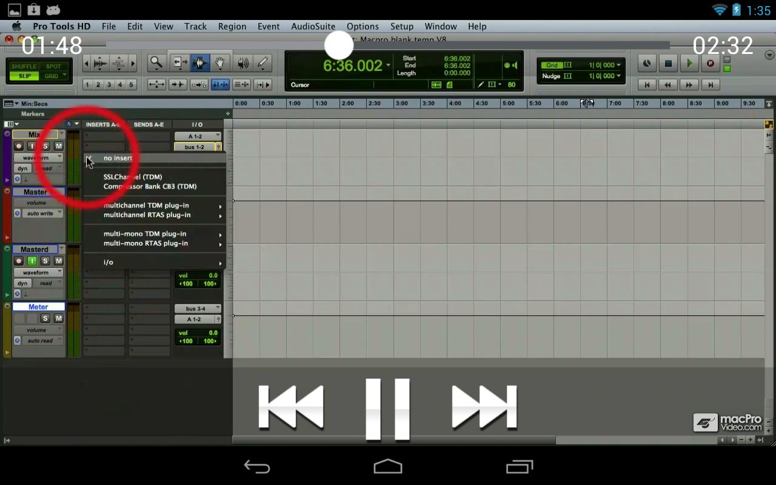
Task: Click the transport Fast Forward button
Action: 689,85
